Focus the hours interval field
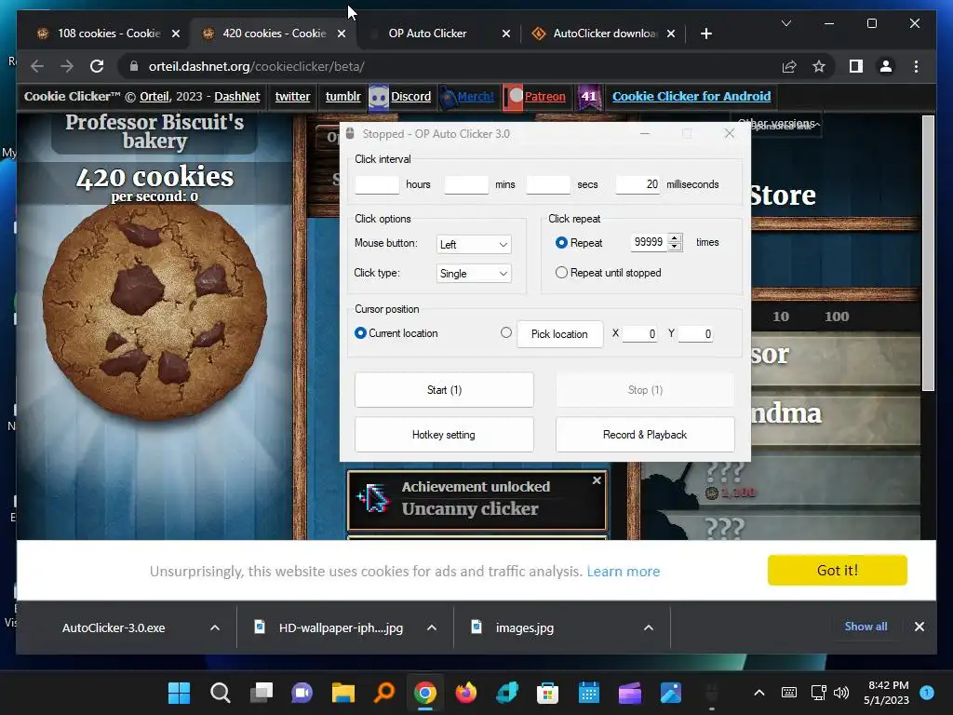The height and width of the screenshot is (715, 953). [377, 184]
